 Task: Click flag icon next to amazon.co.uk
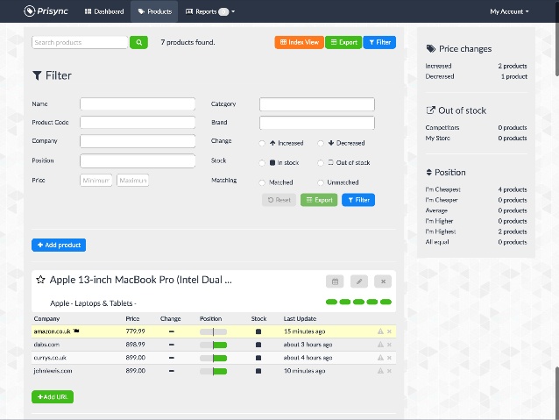coord(76,331)
